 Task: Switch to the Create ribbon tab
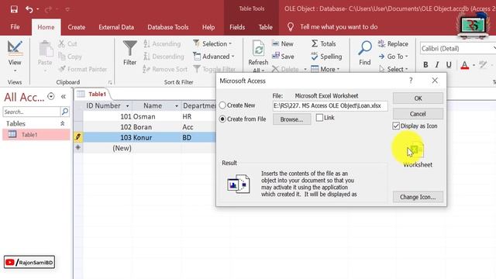pyautogui.click(x=76, y=27)
